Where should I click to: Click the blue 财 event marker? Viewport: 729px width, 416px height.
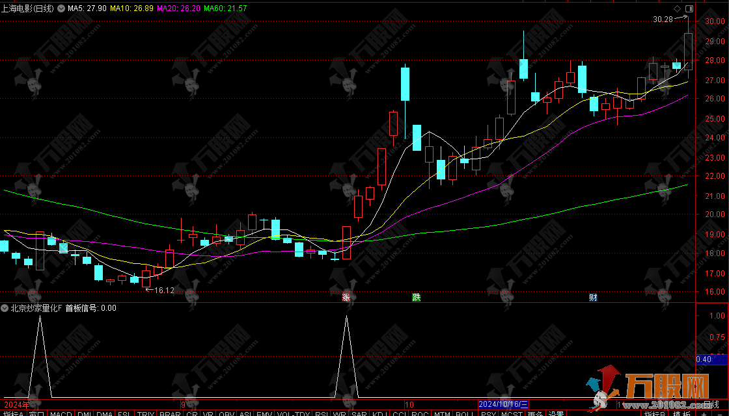(593, 298)
